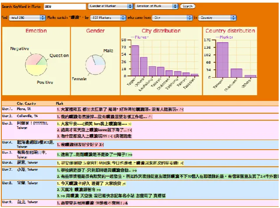The image size is (280, 208).
Task: Click the Positive slice of Emotion pie
Action: click(36, 70)
